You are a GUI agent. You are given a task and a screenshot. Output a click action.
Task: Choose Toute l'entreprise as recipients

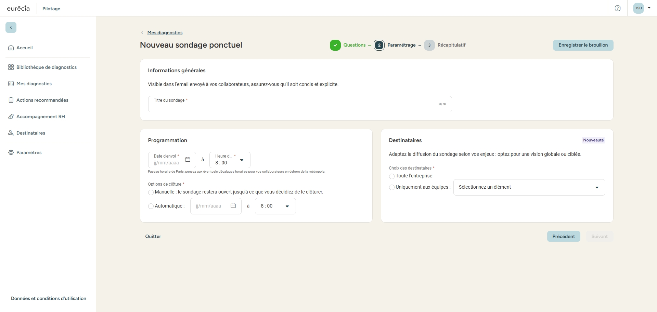[392, 176]
